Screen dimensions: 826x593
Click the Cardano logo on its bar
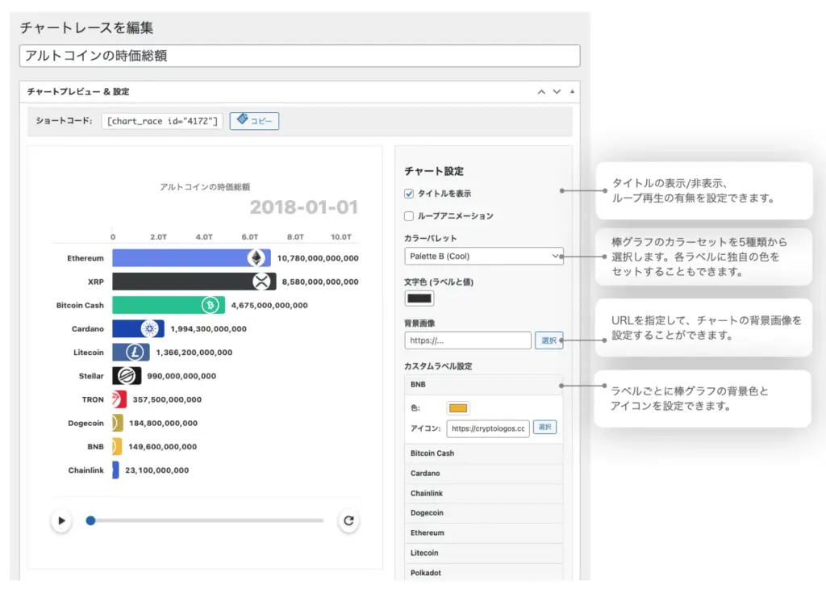click(x=149, y=328)
